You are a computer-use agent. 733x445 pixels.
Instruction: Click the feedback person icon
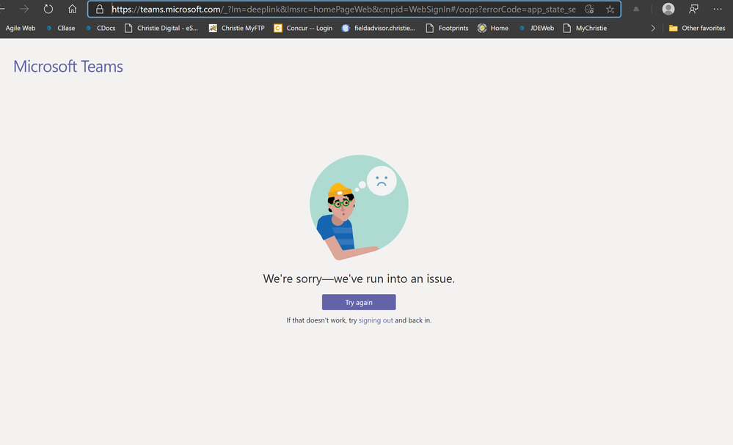tap(693, 9)
